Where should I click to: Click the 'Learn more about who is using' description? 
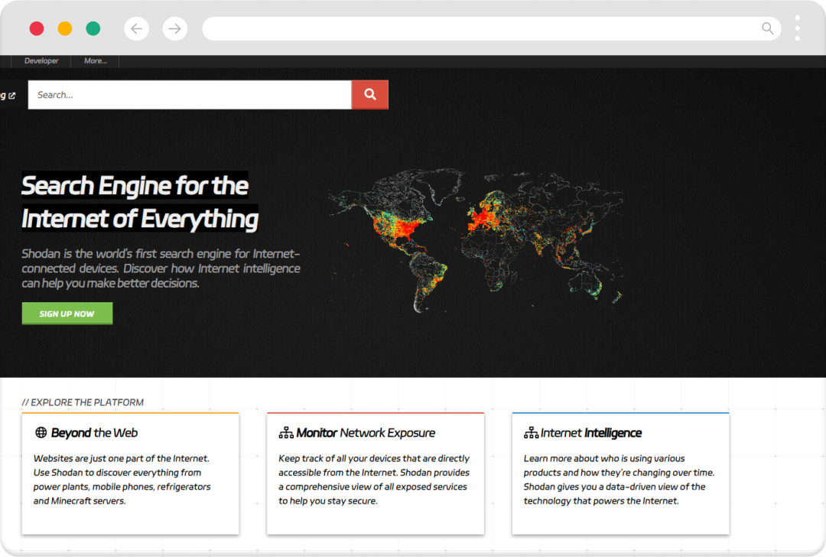coord(619,480)
